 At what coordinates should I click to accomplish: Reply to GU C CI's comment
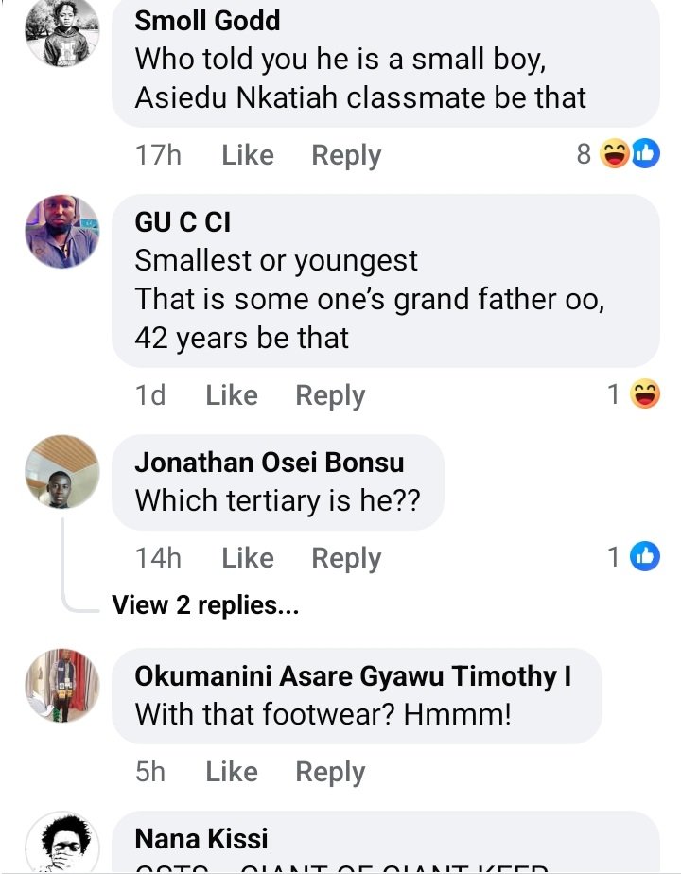pyautogui.click(x=330, y=395)
